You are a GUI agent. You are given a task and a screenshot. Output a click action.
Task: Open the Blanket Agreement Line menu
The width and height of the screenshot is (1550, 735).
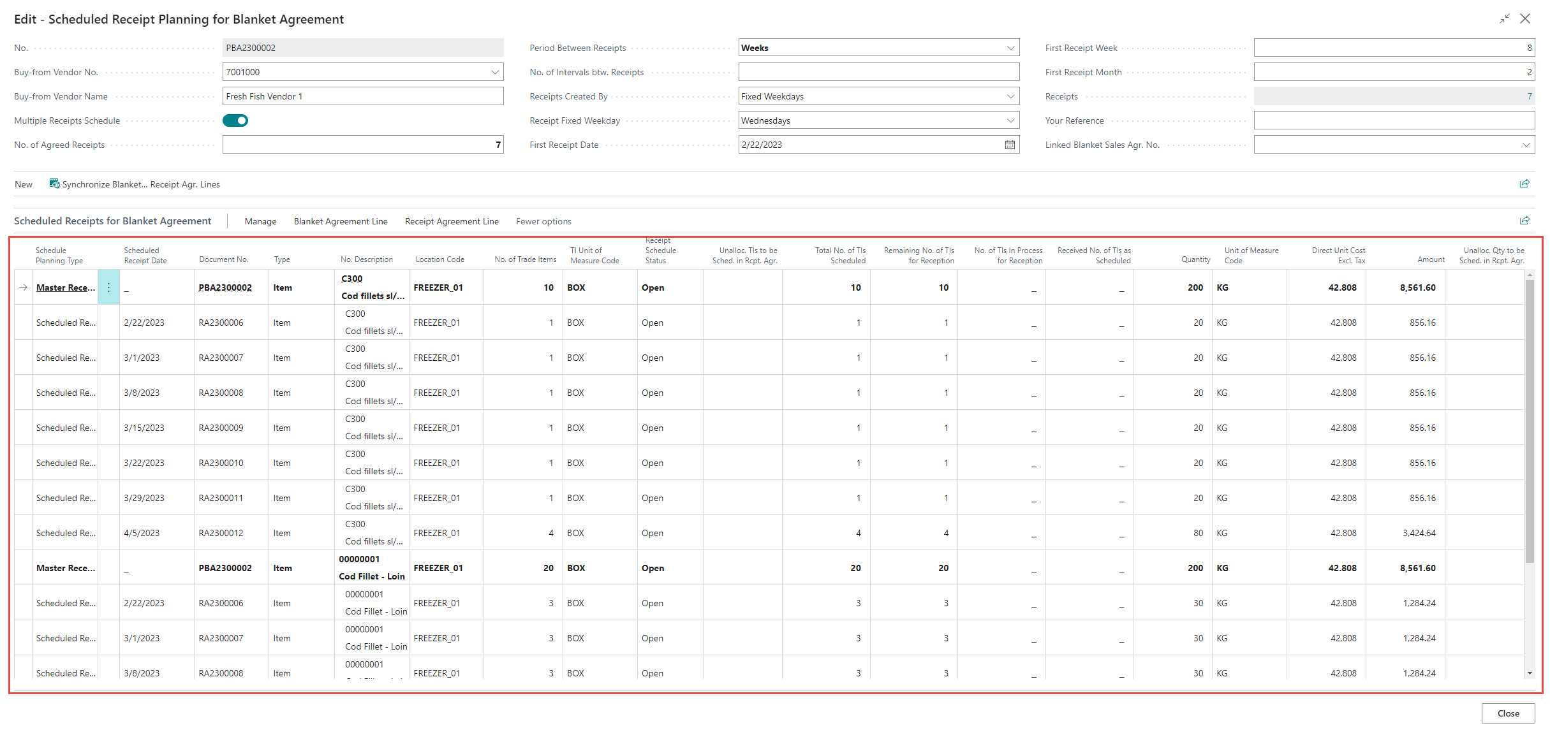pyautogui.click(x=341, y=221)
